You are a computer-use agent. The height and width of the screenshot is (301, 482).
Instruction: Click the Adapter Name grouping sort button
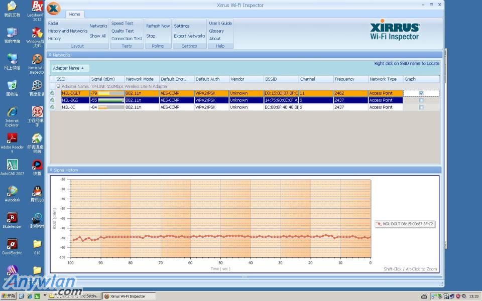pos(70,68)
